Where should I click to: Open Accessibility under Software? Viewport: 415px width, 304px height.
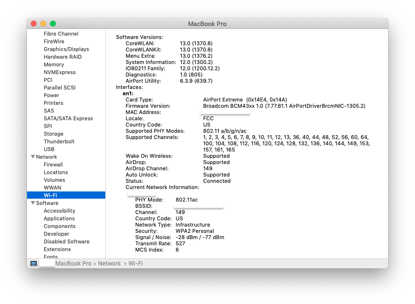click(x=60, y=211)
